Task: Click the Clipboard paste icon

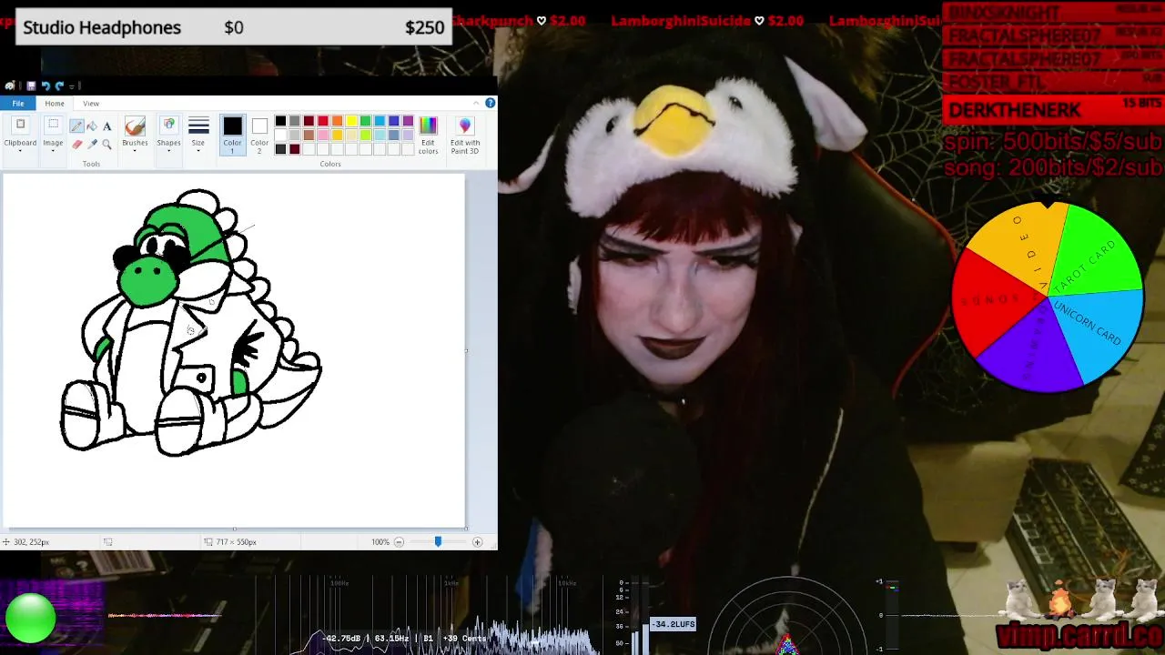Action: point(20,126)
